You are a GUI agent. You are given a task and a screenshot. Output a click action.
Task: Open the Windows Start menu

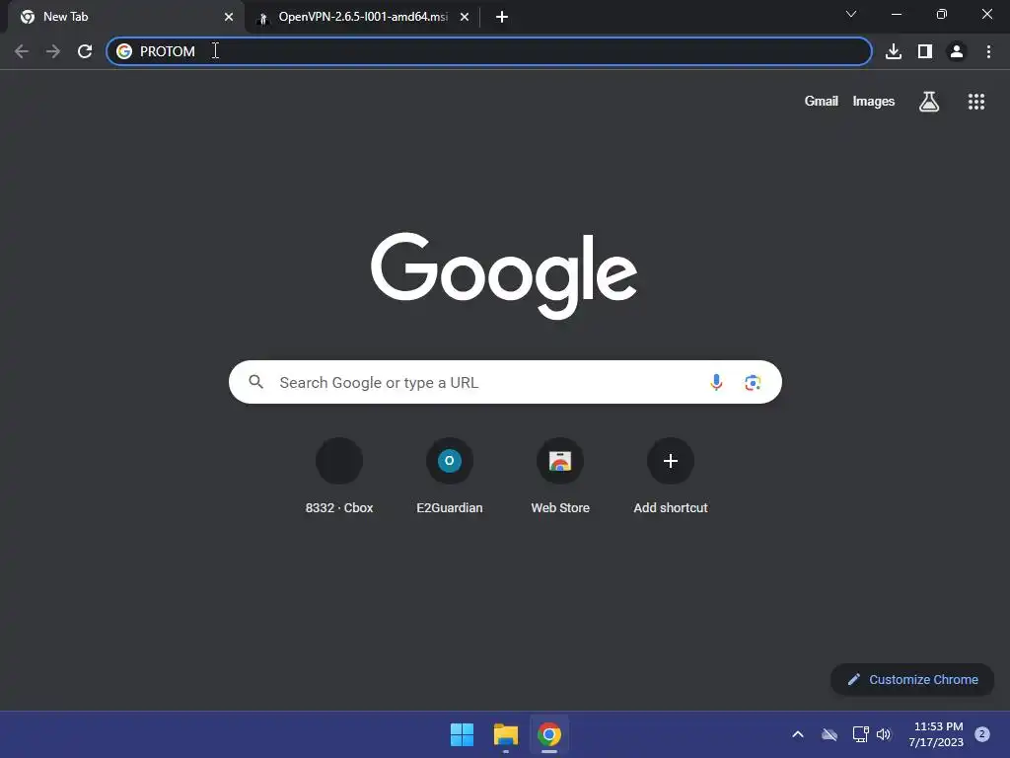(x=462, y=734)
